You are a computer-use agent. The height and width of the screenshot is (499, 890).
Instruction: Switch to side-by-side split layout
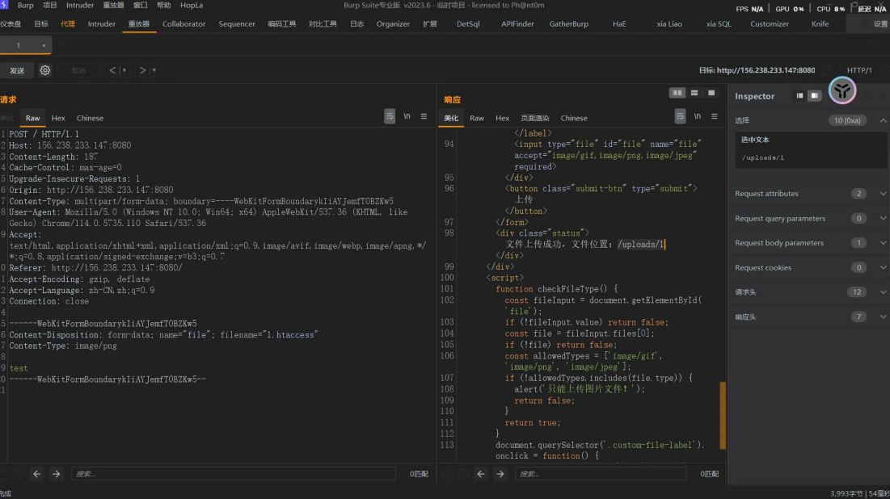pos(677,93)
